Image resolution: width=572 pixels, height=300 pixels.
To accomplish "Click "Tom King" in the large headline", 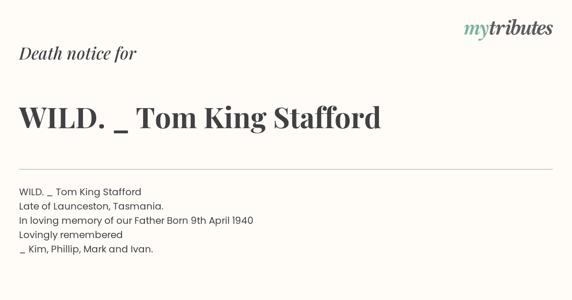I will point(201,118).
